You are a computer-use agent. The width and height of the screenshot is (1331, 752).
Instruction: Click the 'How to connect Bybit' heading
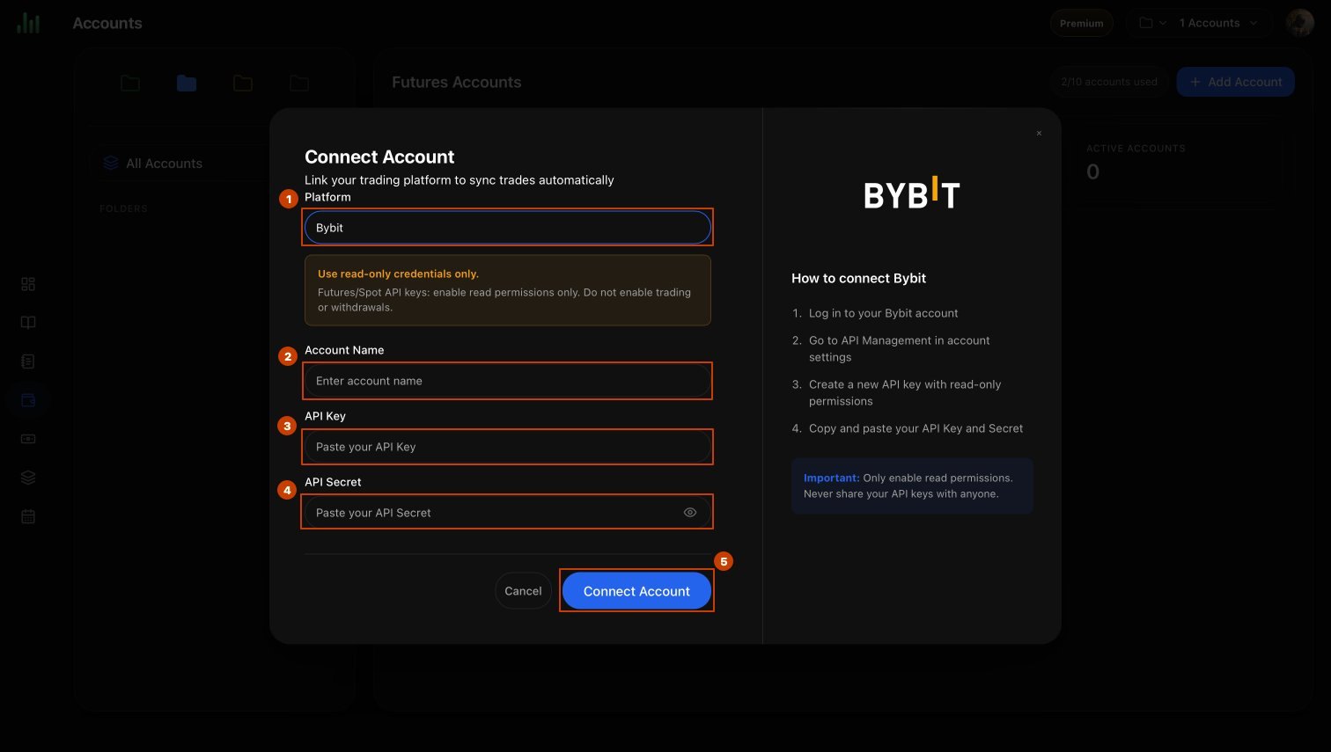click(858, 278)
